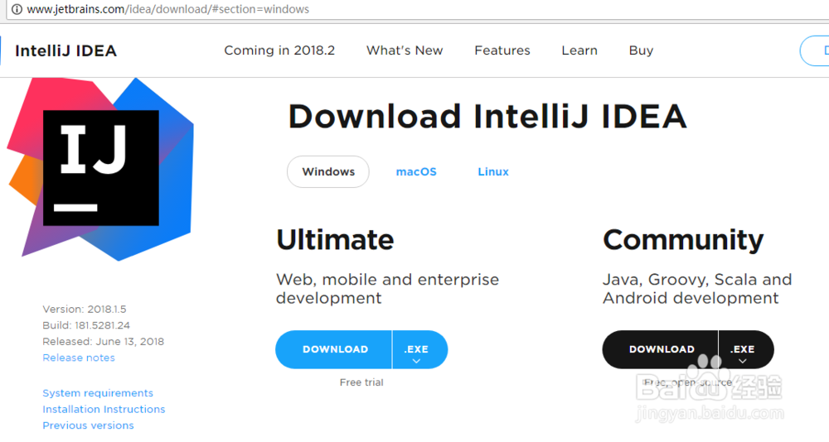
Task: Click the Build: 181.5281.24 text
Action: click(x=86, y=325)
